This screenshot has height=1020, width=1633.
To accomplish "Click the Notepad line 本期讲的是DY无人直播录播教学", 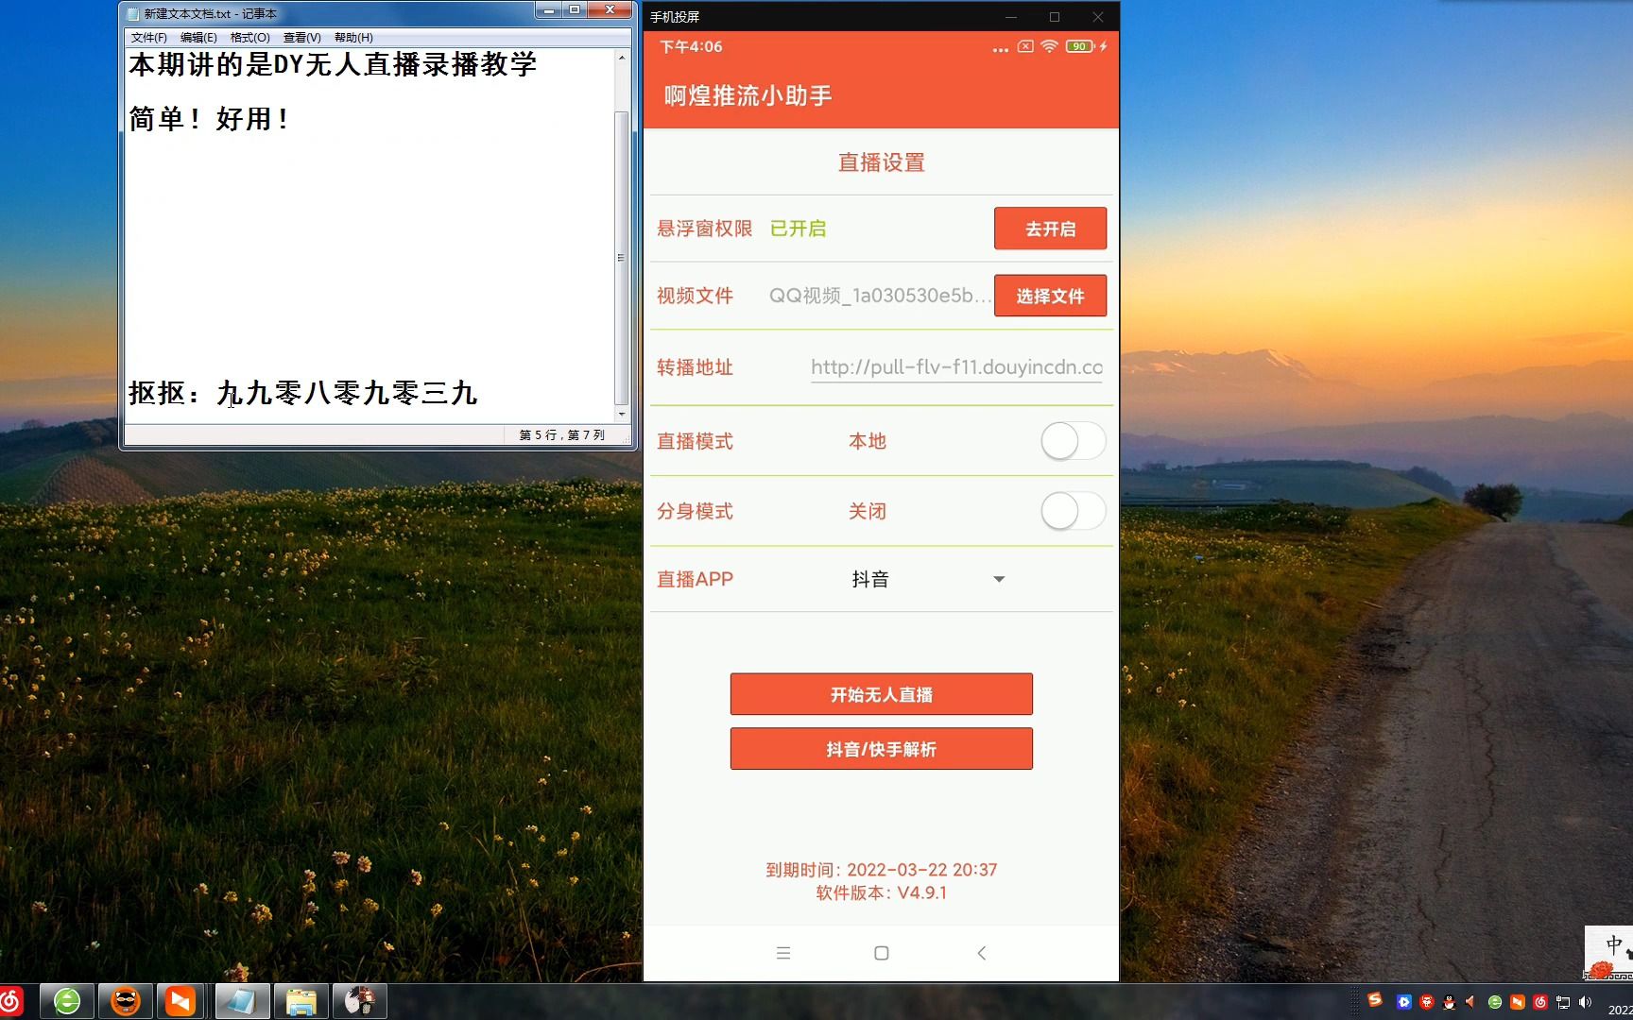I will (x=333, y=64).
